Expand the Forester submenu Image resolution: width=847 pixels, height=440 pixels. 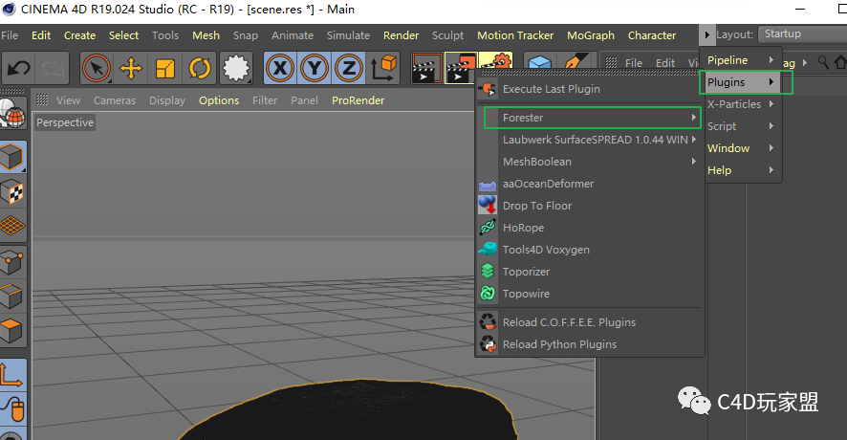tap(592, 118)
